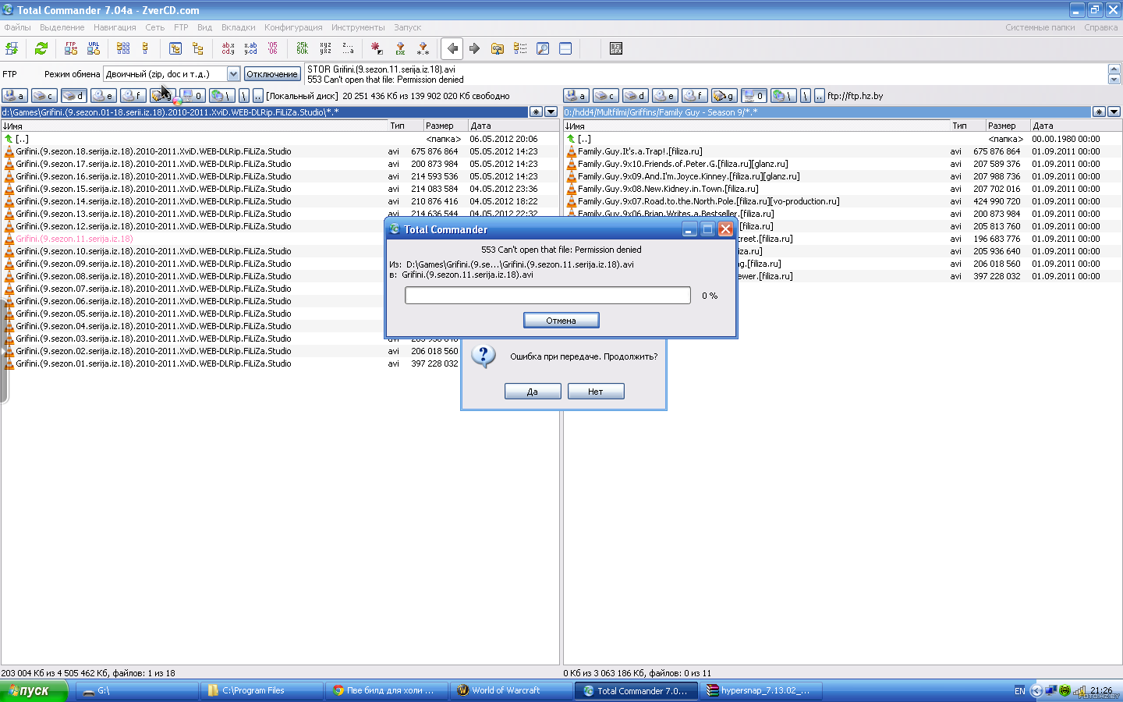Click the Отключение disconnect button
1123x702 pixels.
272,74
